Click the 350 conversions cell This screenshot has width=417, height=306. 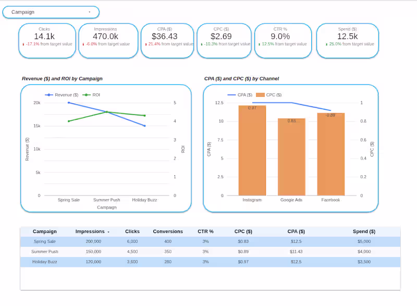coord(168,251)
